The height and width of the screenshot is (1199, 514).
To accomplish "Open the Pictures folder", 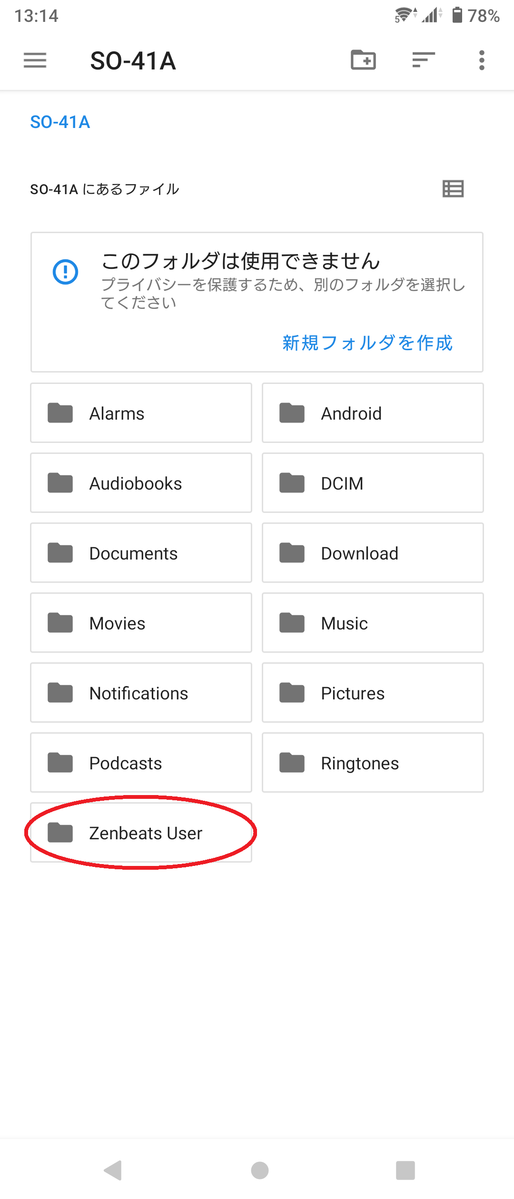I will click(373, 693).
